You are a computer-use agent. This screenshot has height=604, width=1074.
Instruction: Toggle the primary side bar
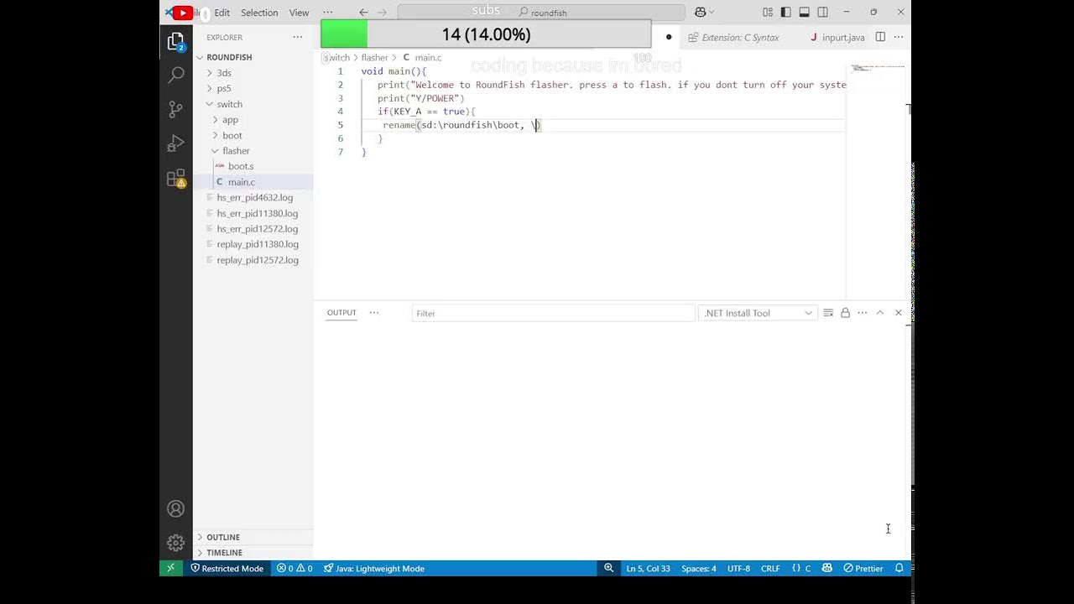pos(786,13)
